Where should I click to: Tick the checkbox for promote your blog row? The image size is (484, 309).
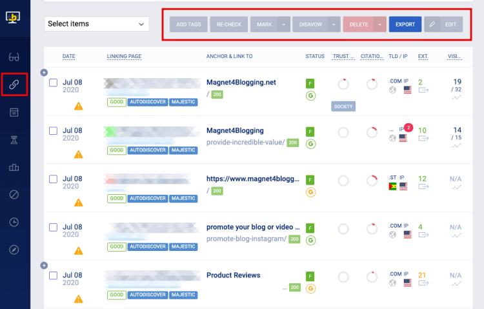coord(53,227)
